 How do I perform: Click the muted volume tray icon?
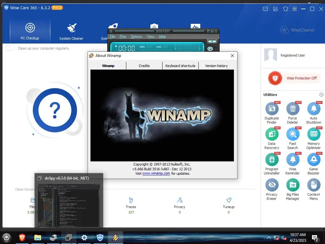click(284, 238)
